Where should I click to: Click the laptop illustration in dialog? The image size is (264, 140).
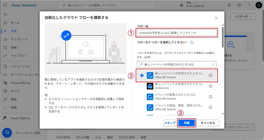click(86, 49)
